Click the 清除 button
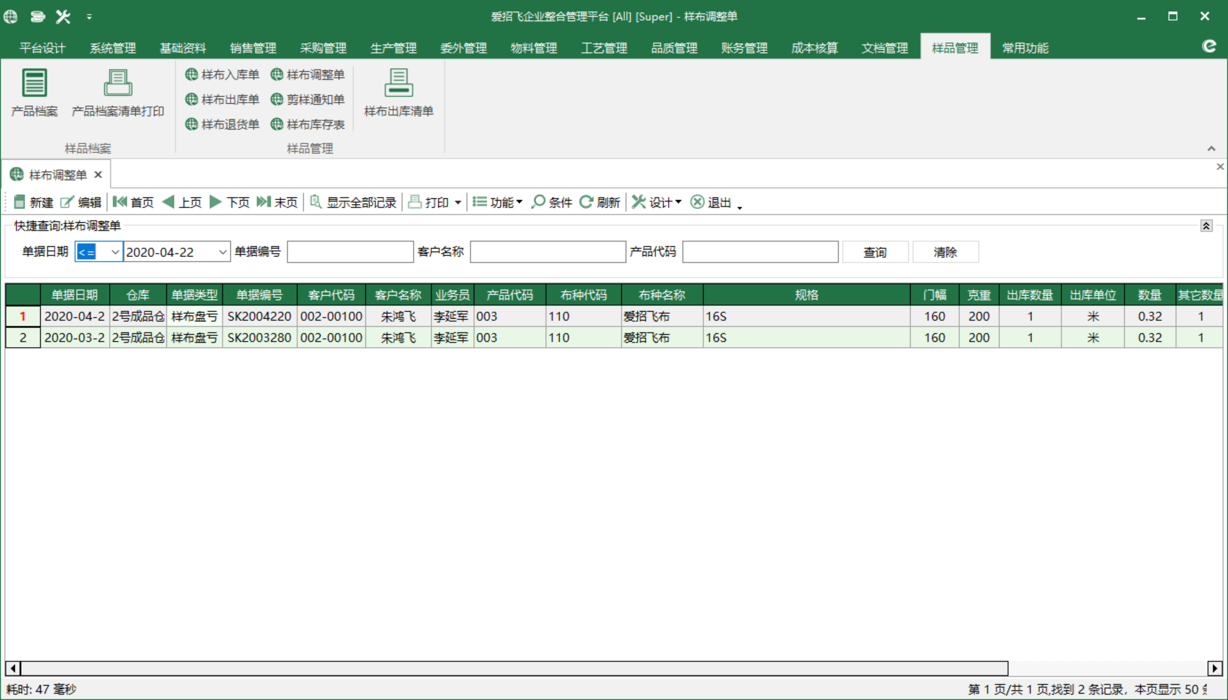This screenshot has height=700, width=1228. coord(945,252)
